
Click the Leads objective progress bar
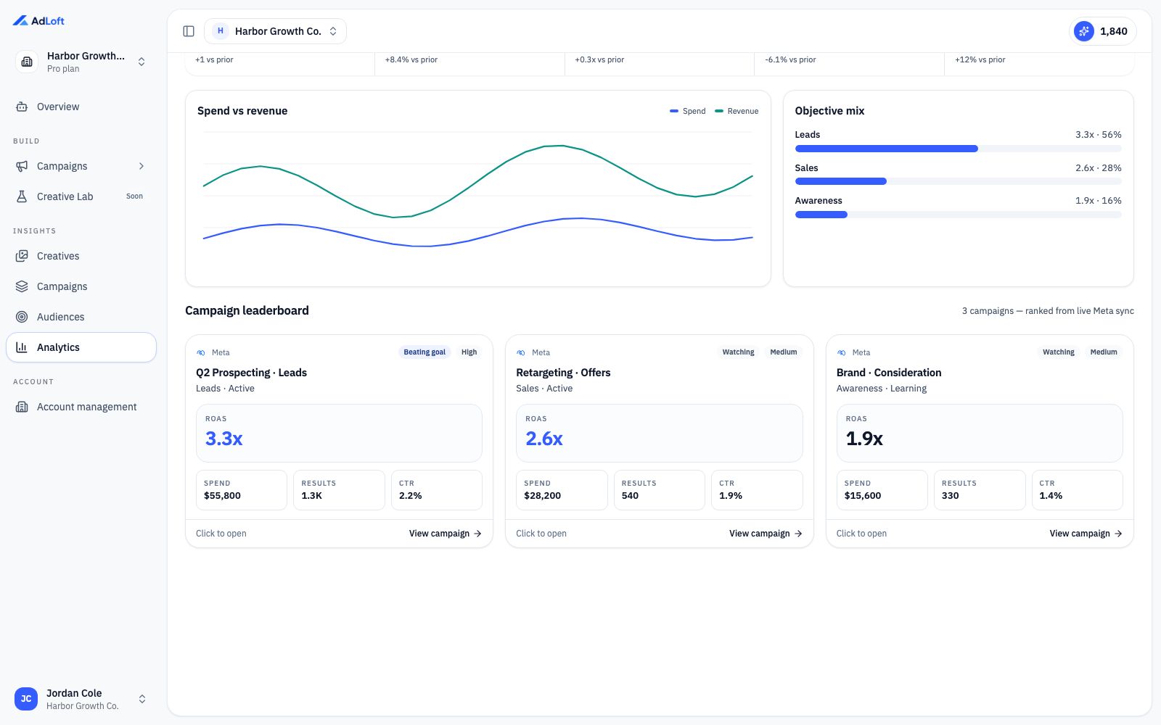click(958, 149)
